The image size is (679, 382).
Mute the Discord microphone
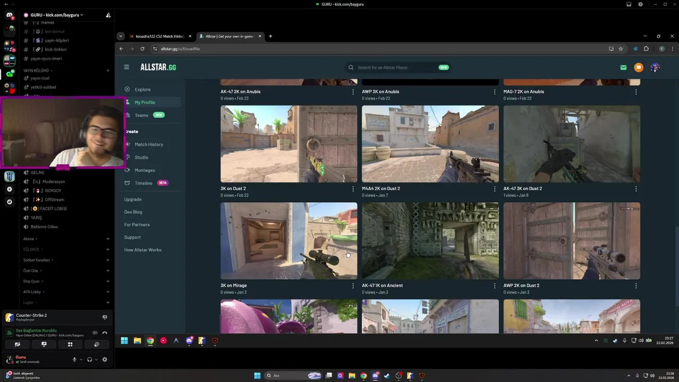[74, 359]
